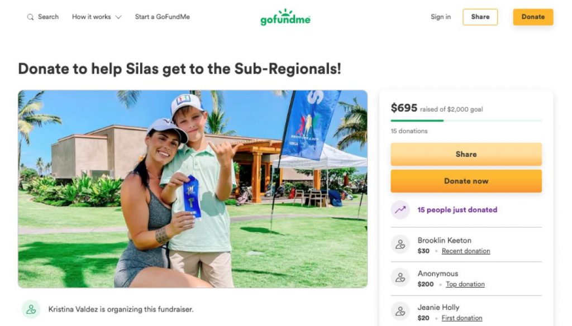The width and height of the screenshot is (572, 326).
Task: Open the First donation link
Action: point(462,318)
